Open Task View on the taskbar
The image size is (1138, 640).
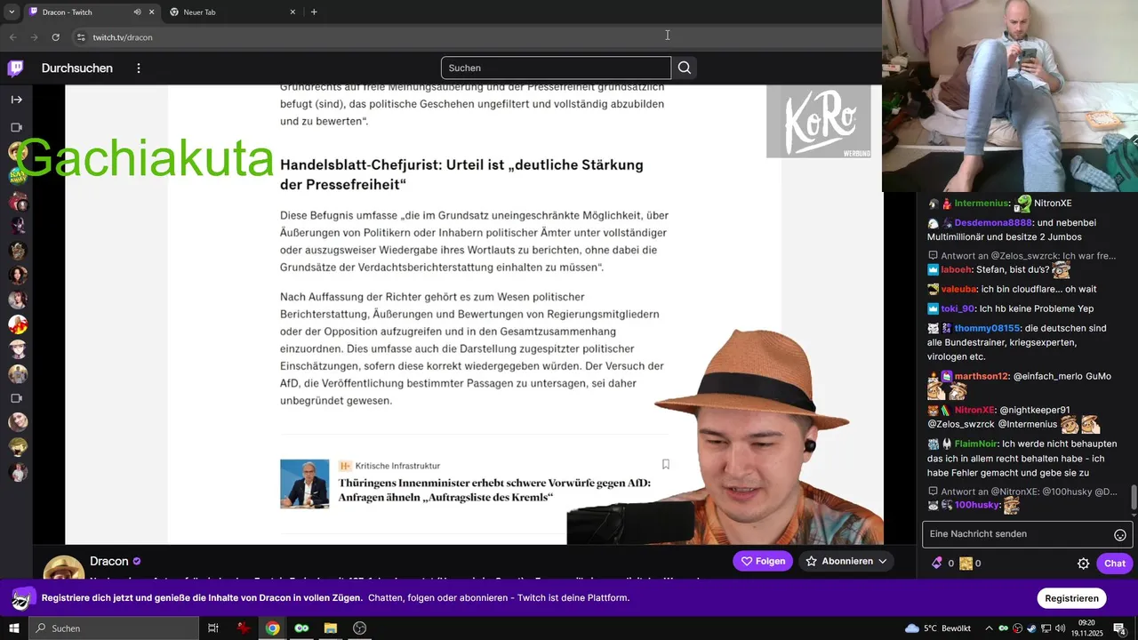(213, 628)
